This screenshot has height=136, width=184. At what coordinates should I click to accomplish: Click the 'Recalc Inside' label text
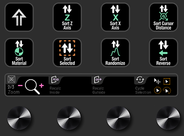[55, 90]
